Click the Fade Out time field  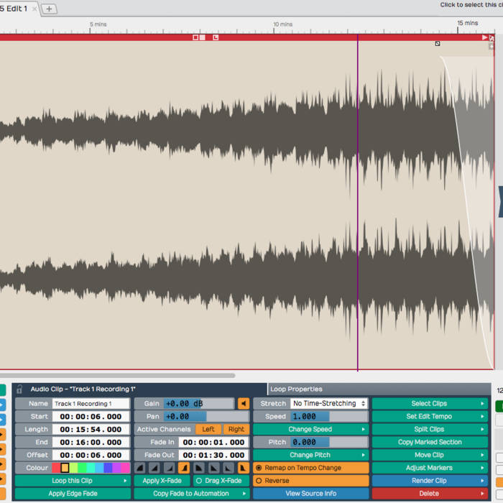[x=213, y=455]
